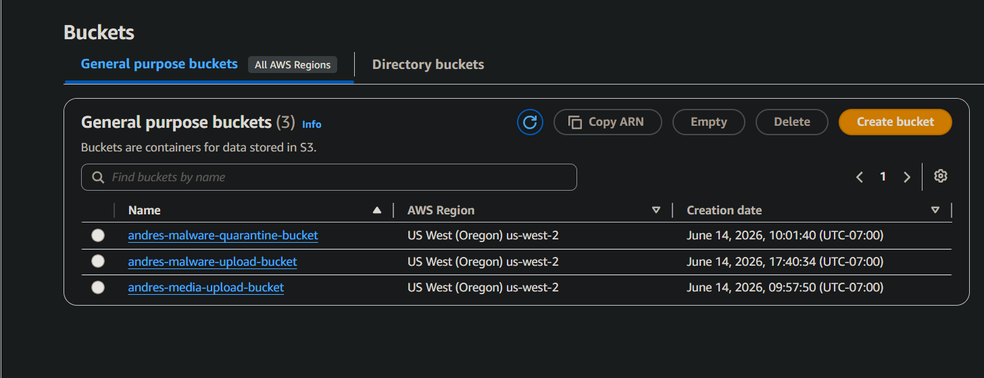Click the Copy ARN button
This screenshot has width=984, height=378.
click(608, 122)
